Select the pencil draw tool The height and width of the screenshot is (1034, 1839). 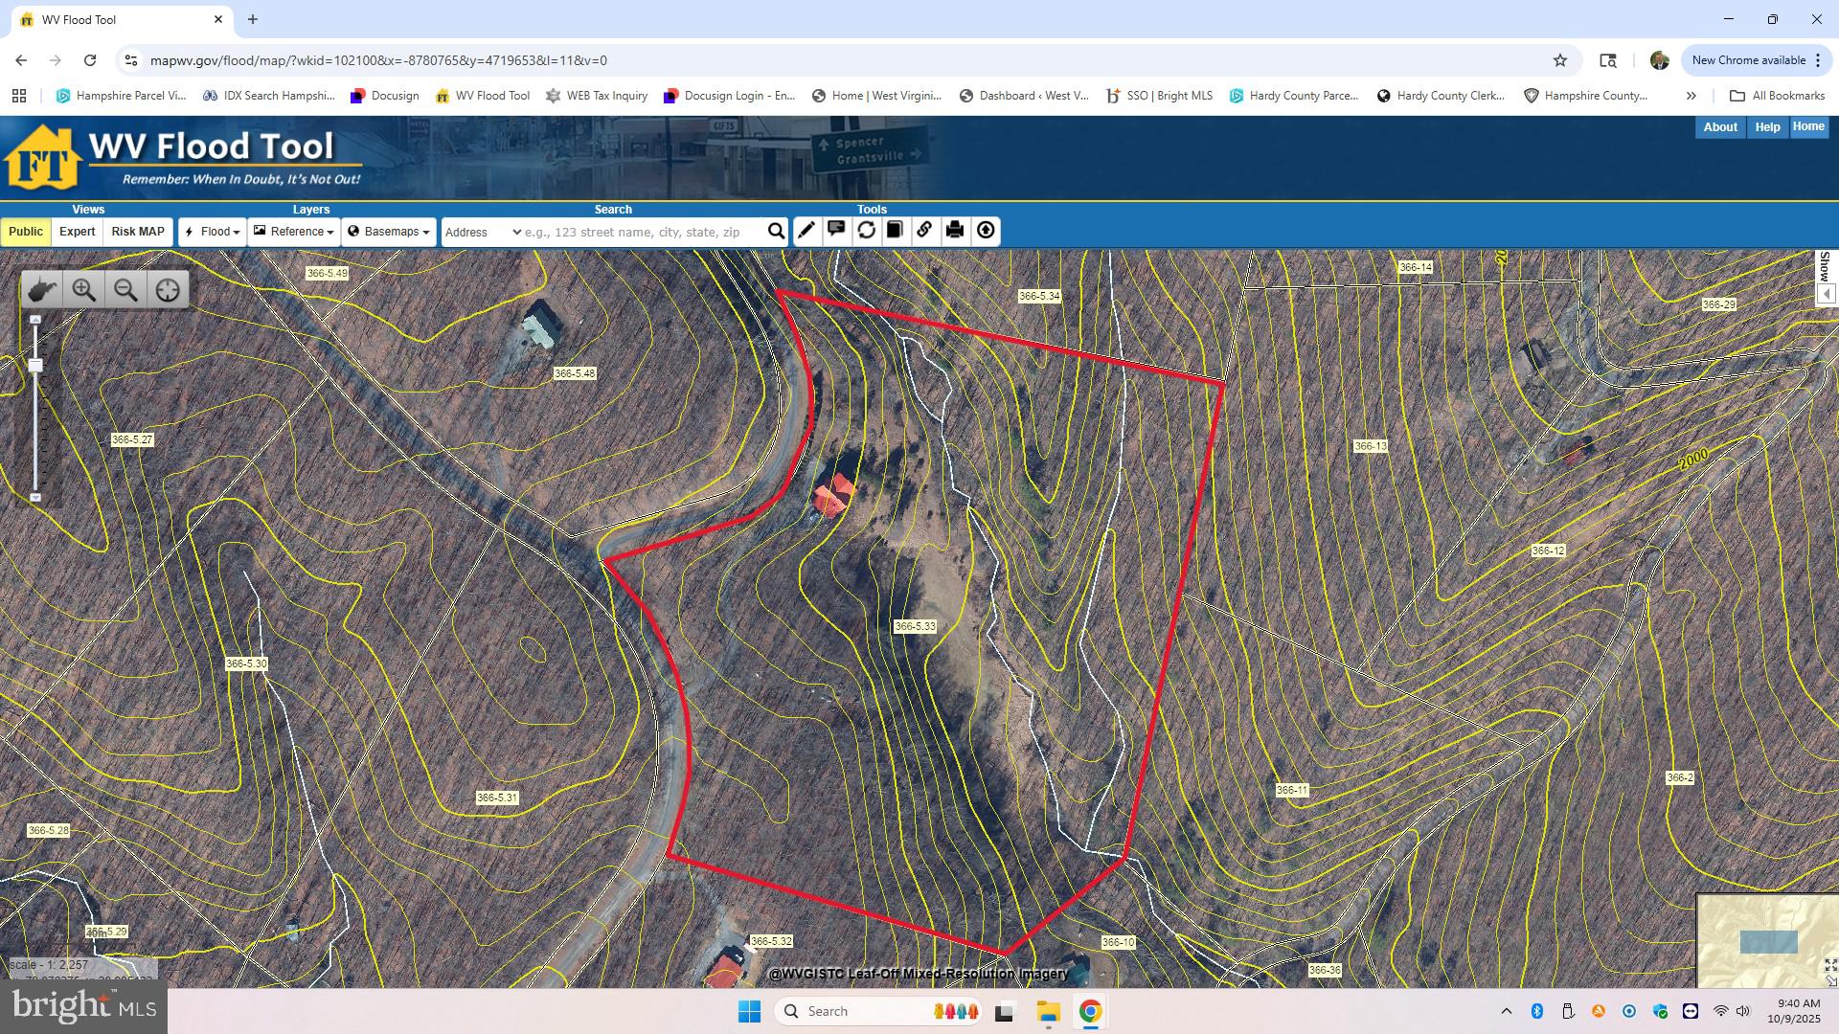tap(806, 231)
